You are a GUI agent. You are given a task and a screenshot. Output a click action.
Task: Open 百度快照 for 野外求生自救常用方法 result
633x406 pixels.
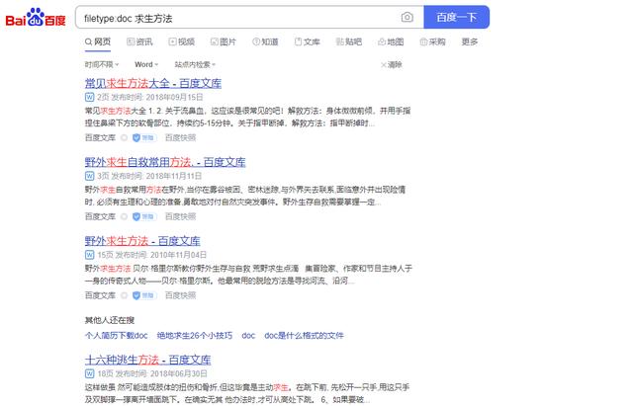(180, 216)
